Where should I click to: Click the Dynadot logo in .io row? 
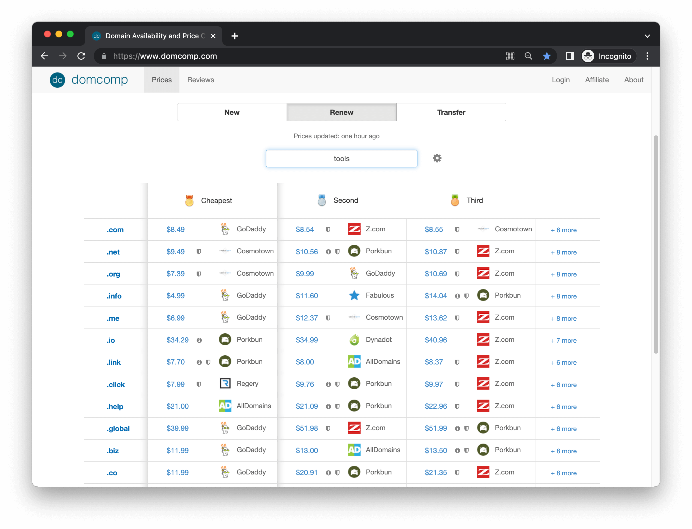click(x=354, y=340)
